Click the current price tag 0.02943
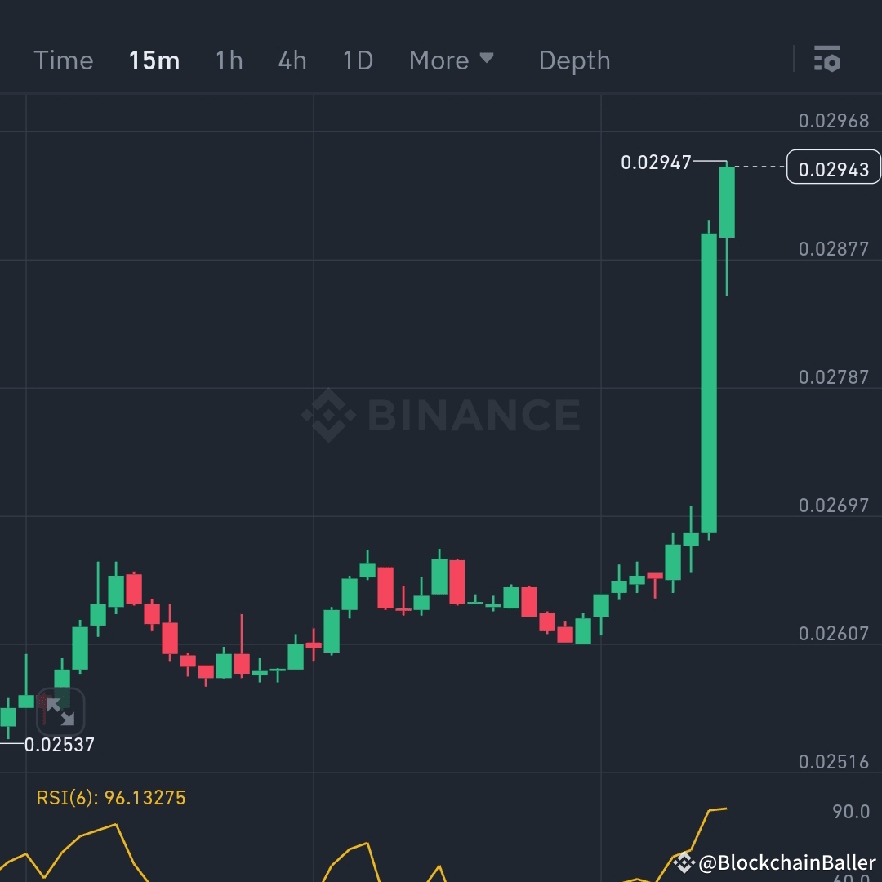The width and height of the screenshot is (882, 882). click(833, 167)
